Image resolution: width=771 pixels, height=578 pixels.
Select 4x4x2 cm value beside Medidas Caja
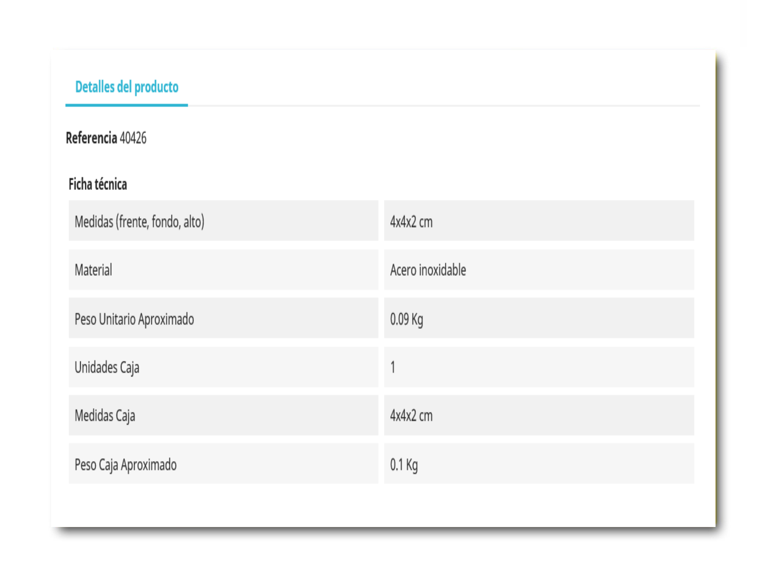click(x=411, y=416)
